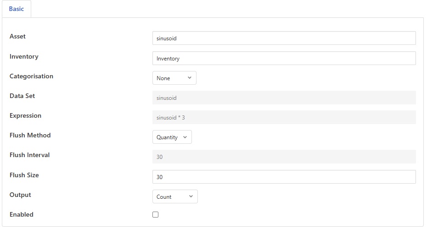Open the Output dropdown showing Count
427x229 pixels.
(174, 197)
